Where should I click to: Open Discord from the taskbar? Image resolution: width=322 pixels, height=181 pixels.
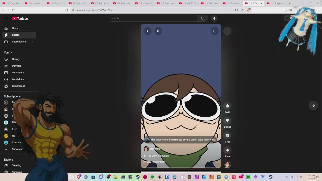click(101, 177)
